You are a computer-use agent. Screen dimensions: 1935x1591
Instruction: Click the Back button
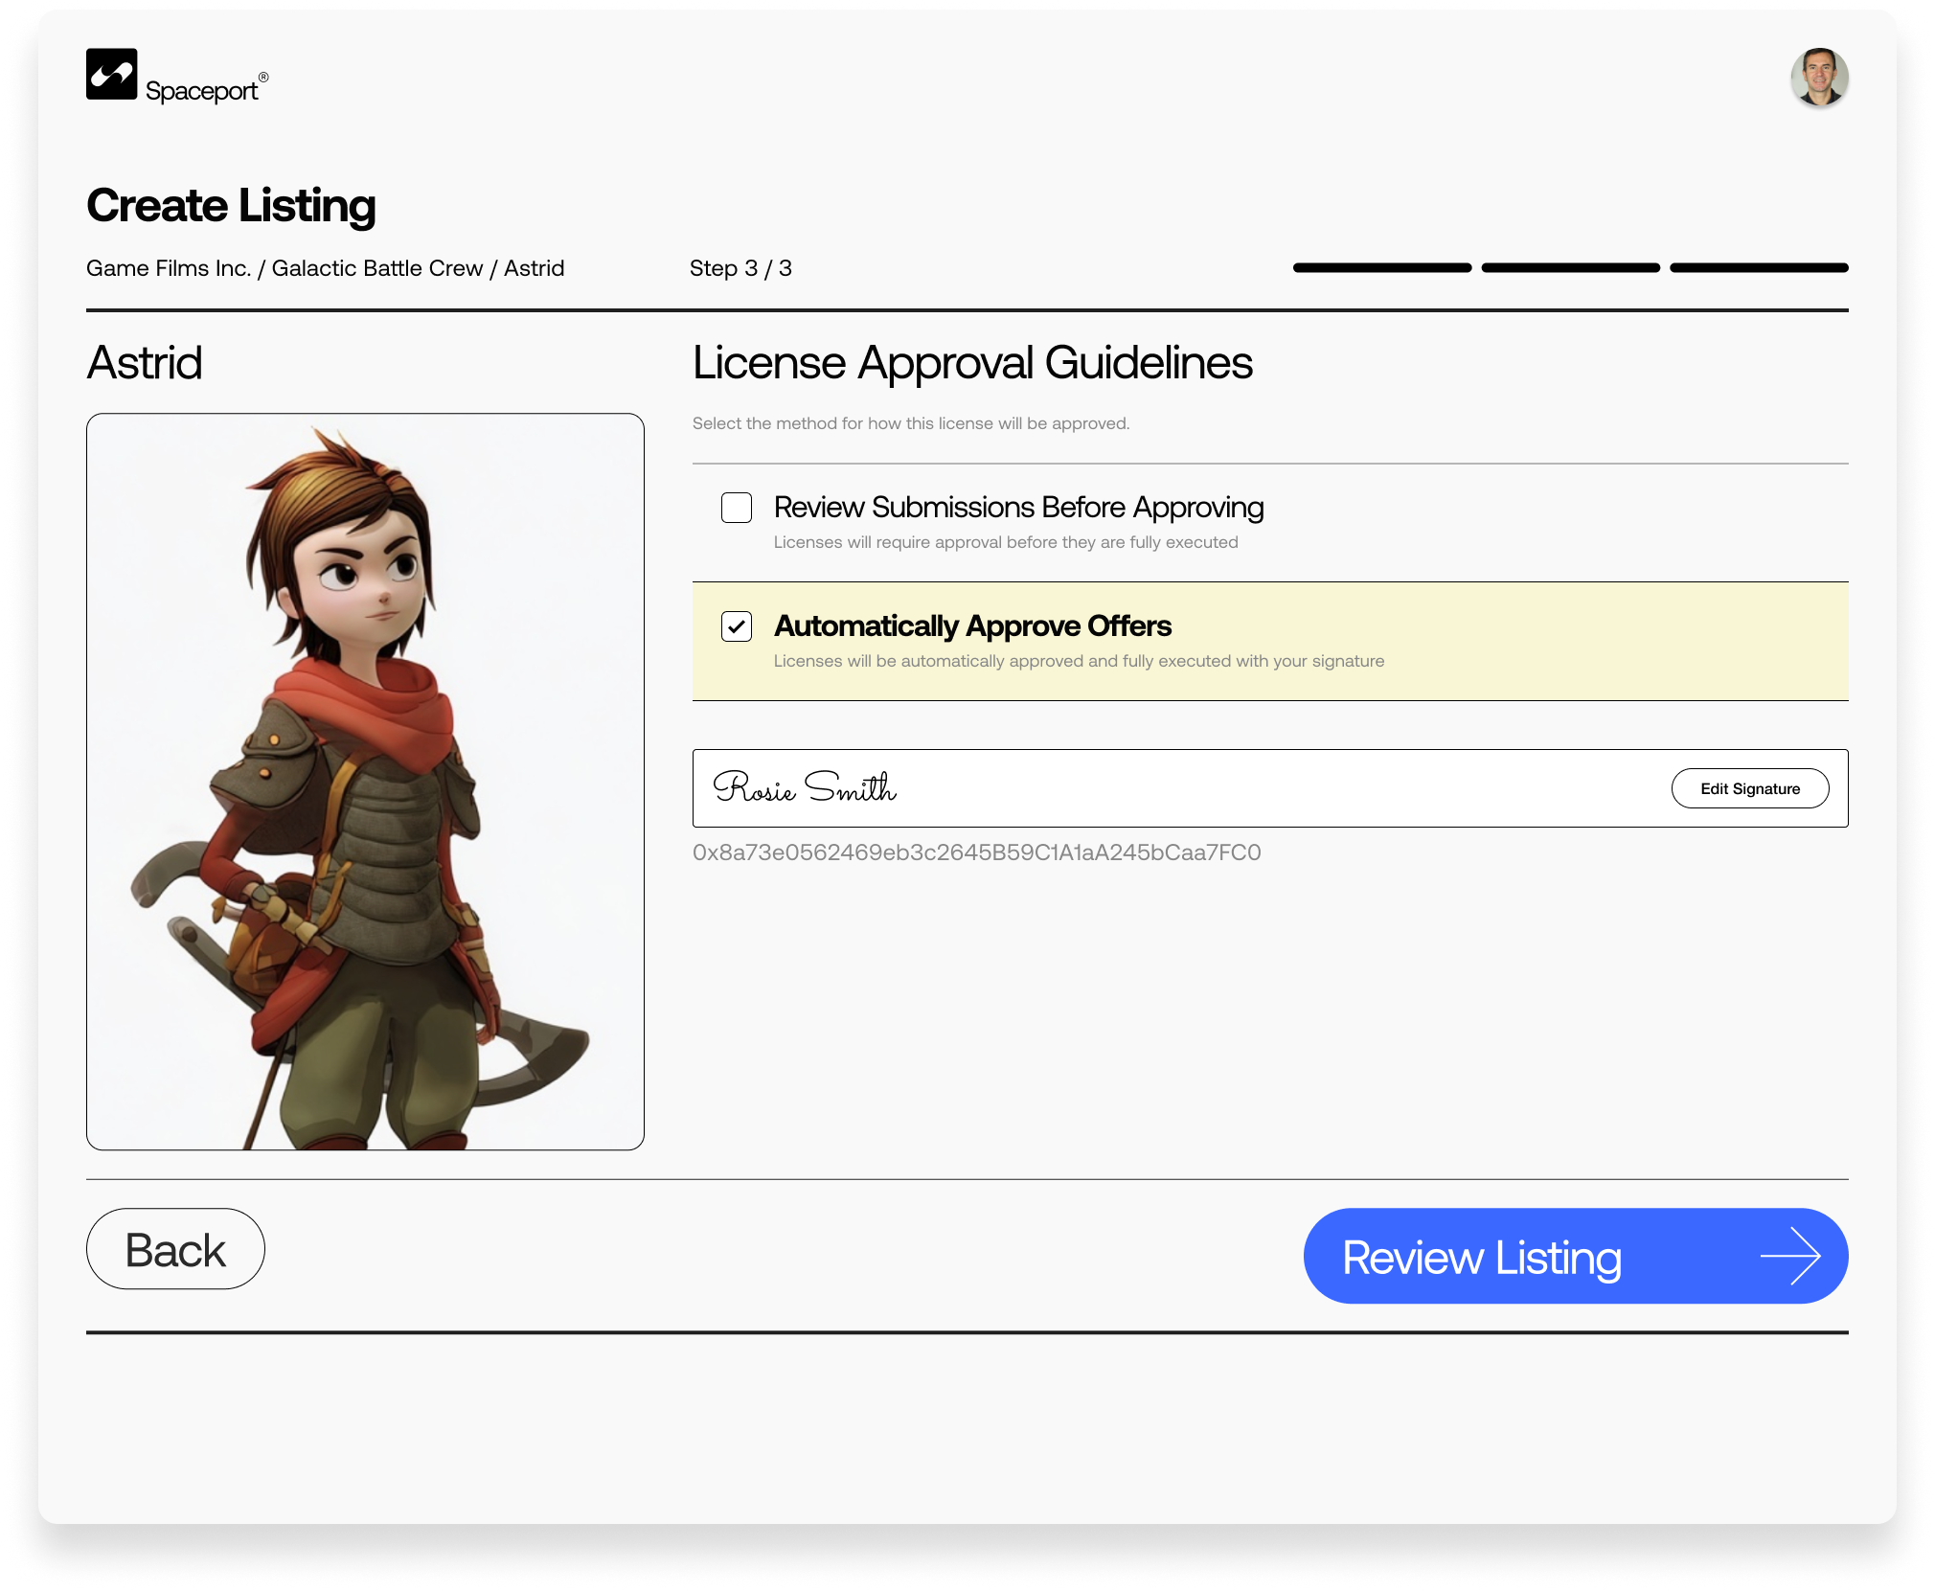click(174, 1248)
